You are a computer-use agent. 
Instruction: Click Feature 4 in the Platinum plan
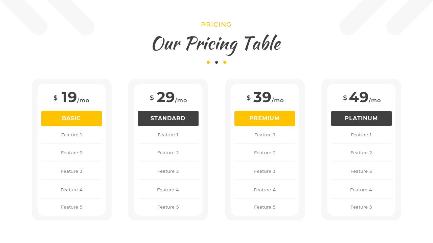tap(361, 190)
